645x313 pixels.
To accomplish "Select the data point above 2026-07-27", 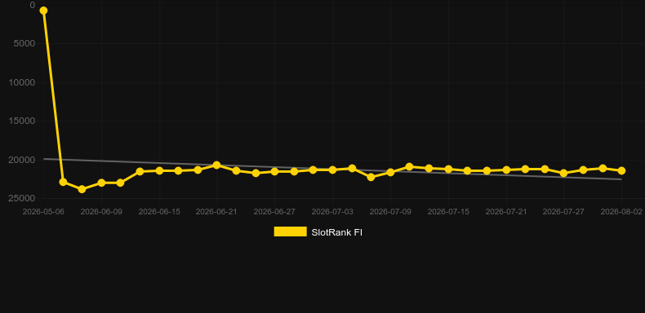I will [563, 173].
